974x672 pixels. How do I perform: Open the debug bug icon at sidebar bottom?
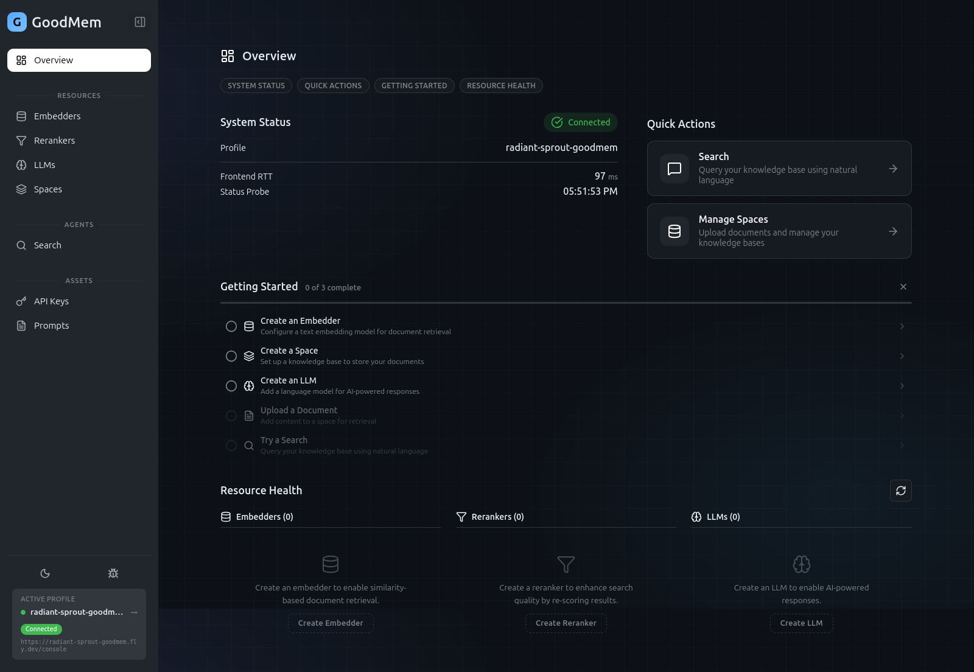pos(113,573)
